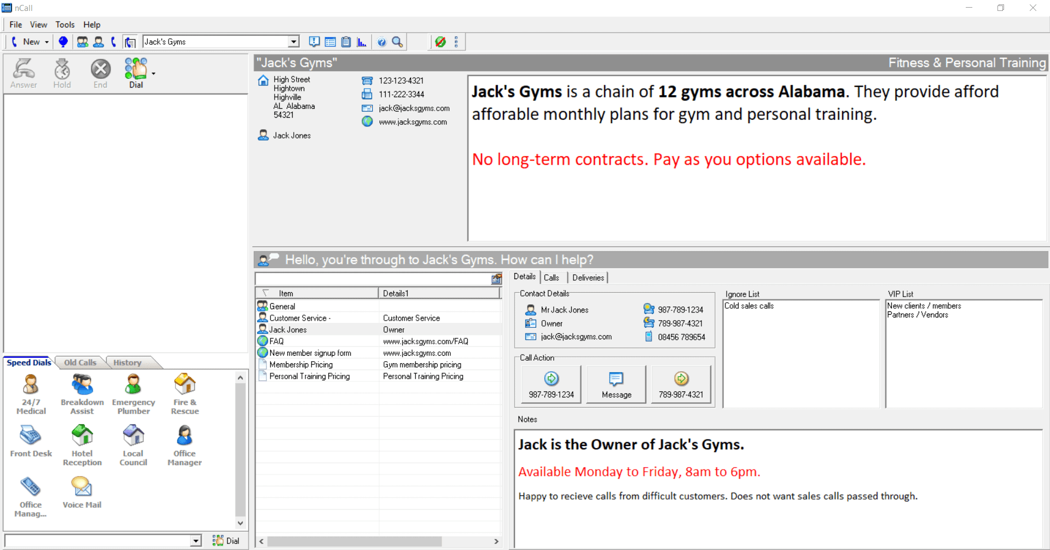Screen dimensions: 1050x550
Task: Open the Tools menu
Action: pyautogui.click(x=65, y=25)
